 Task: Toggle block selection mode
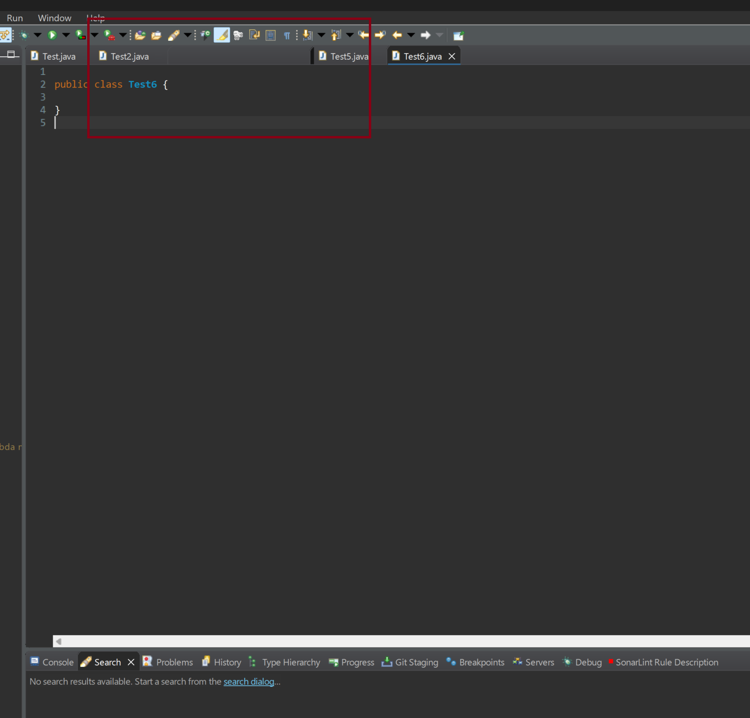tap(271, 35)
